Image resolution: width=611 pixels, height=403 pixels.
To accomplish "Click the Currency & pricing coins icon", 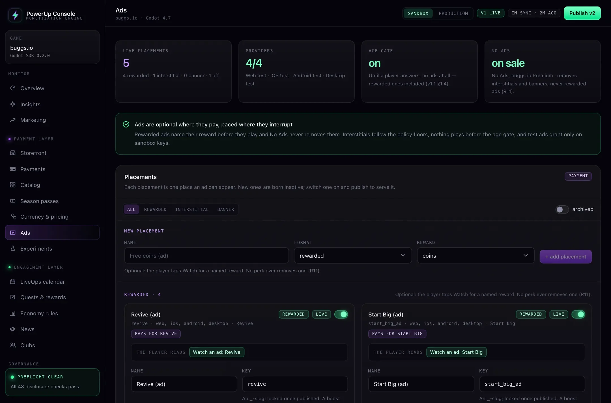I will [13, 217].
